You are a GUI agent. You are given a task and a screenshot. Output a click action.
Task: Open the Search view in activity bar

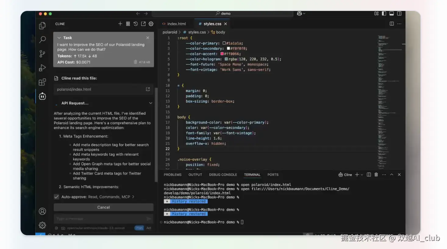click(42, 39)
